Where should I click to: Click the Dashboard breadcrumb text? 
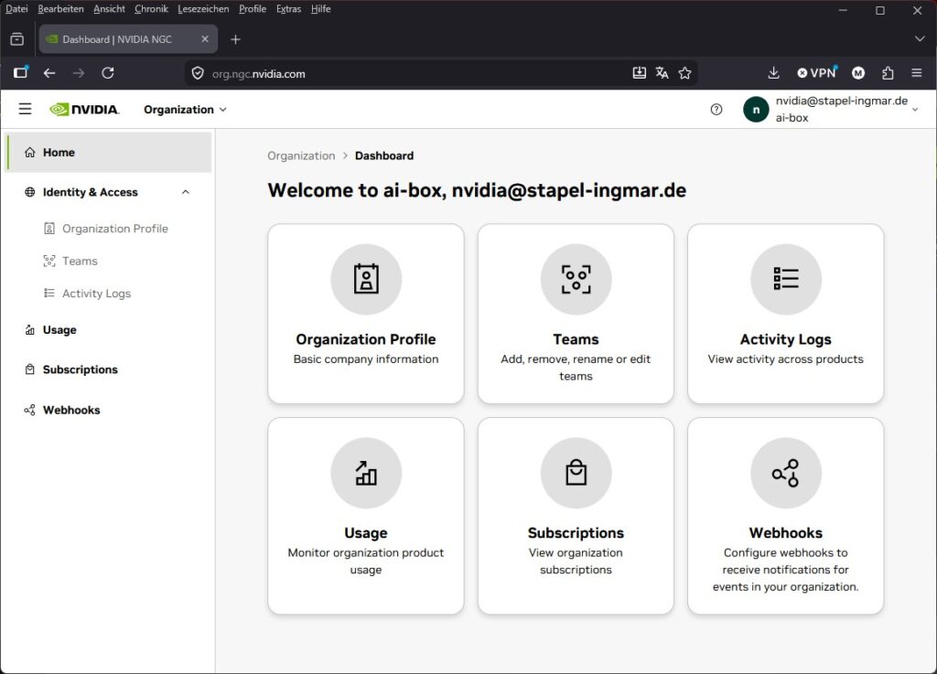[x=384, y=155]
